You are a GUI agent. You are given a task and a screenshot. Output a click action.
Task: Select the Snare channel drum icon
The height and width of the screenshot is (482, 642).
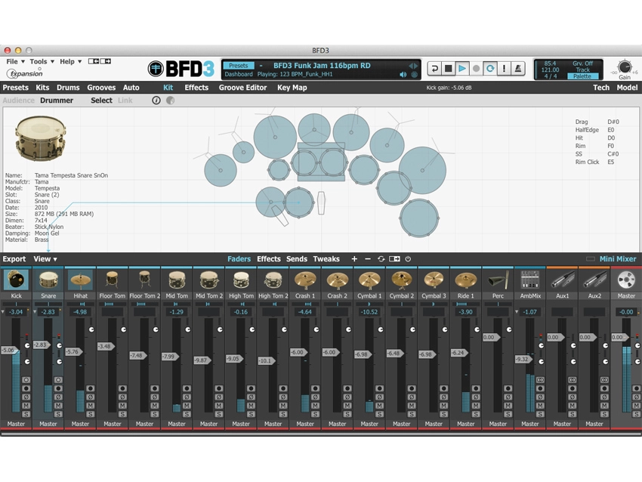(x=48, y=280)
